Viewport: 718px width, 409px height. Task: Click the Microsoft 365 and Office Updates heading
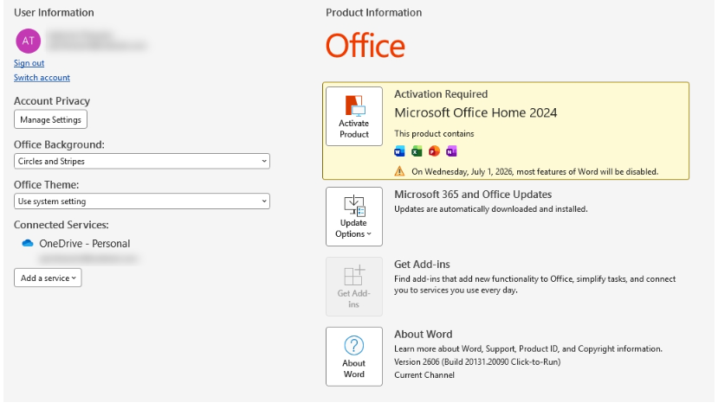473,195
